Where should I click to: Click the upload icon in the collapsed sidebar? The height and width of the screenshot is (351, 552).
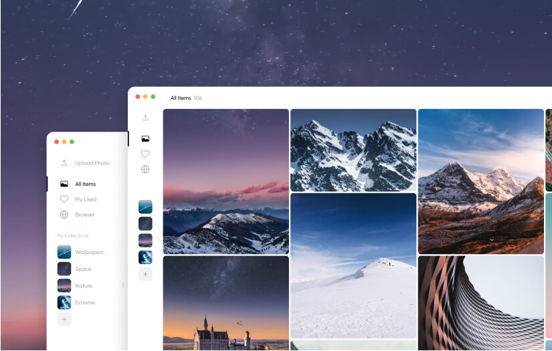coord(145,118)
